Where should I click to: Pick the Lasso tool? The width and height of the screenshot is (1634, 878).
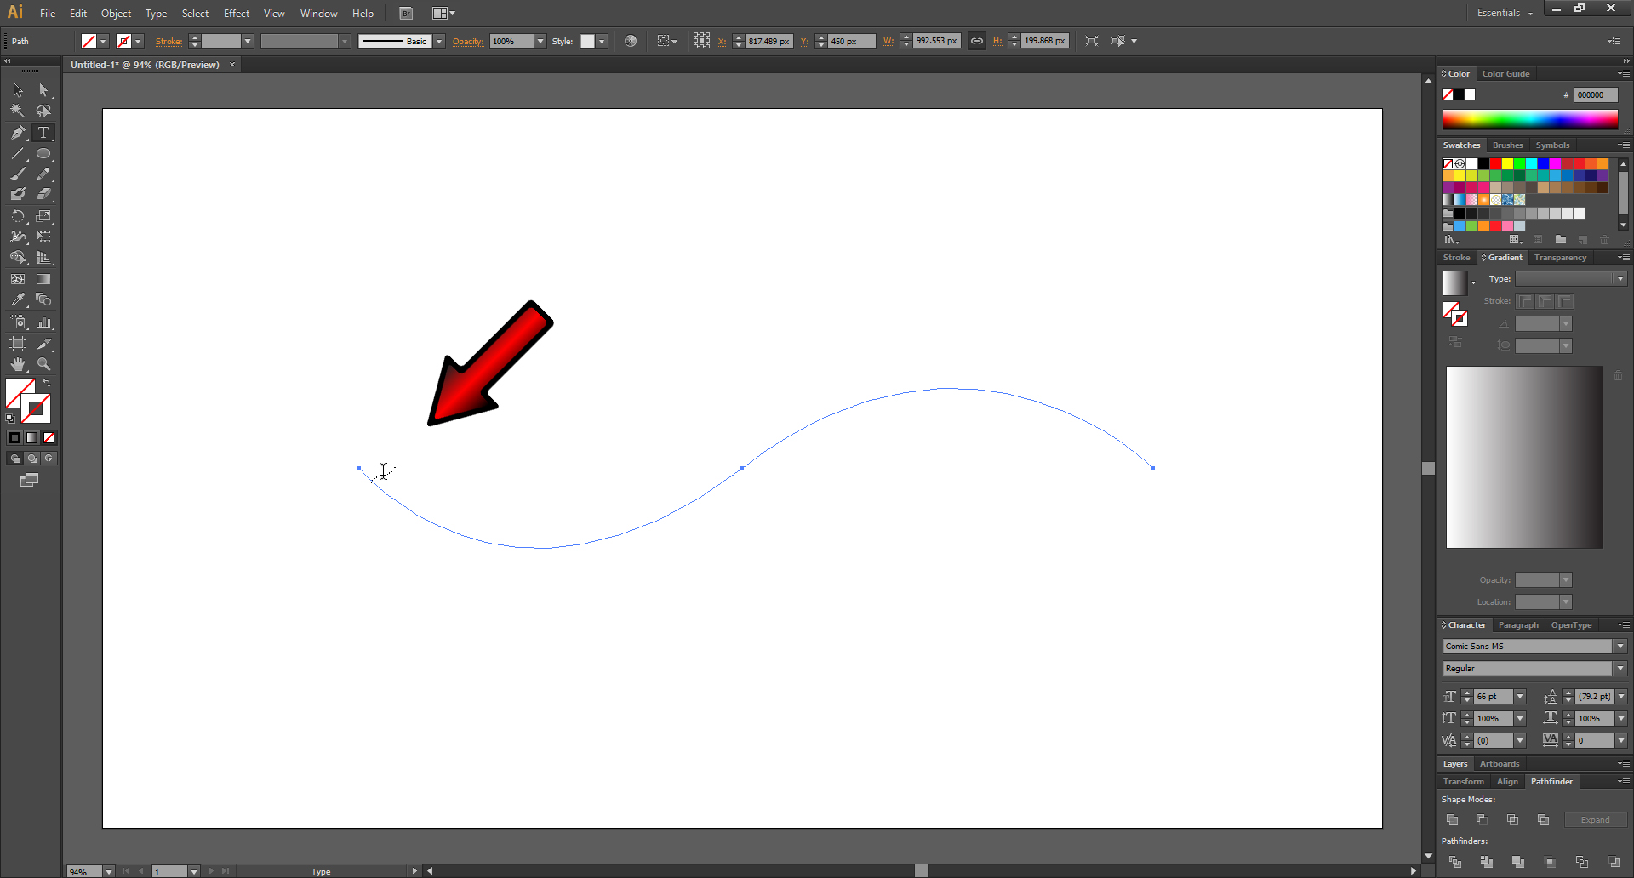(43, 111)
